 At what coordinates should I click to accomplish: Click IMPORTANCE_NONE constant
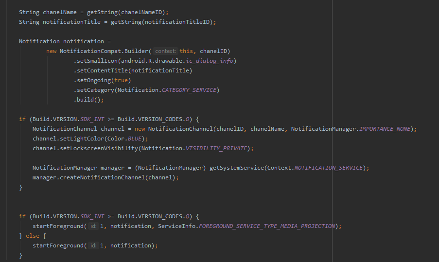click(x=385, y=129)
